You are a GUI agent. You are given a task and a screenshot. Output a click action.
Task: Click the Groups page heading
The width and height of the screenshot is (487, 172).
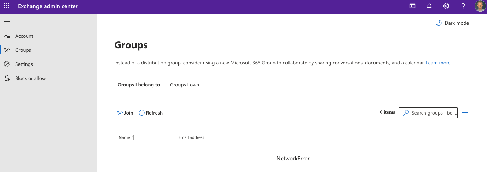click(131, 45)
